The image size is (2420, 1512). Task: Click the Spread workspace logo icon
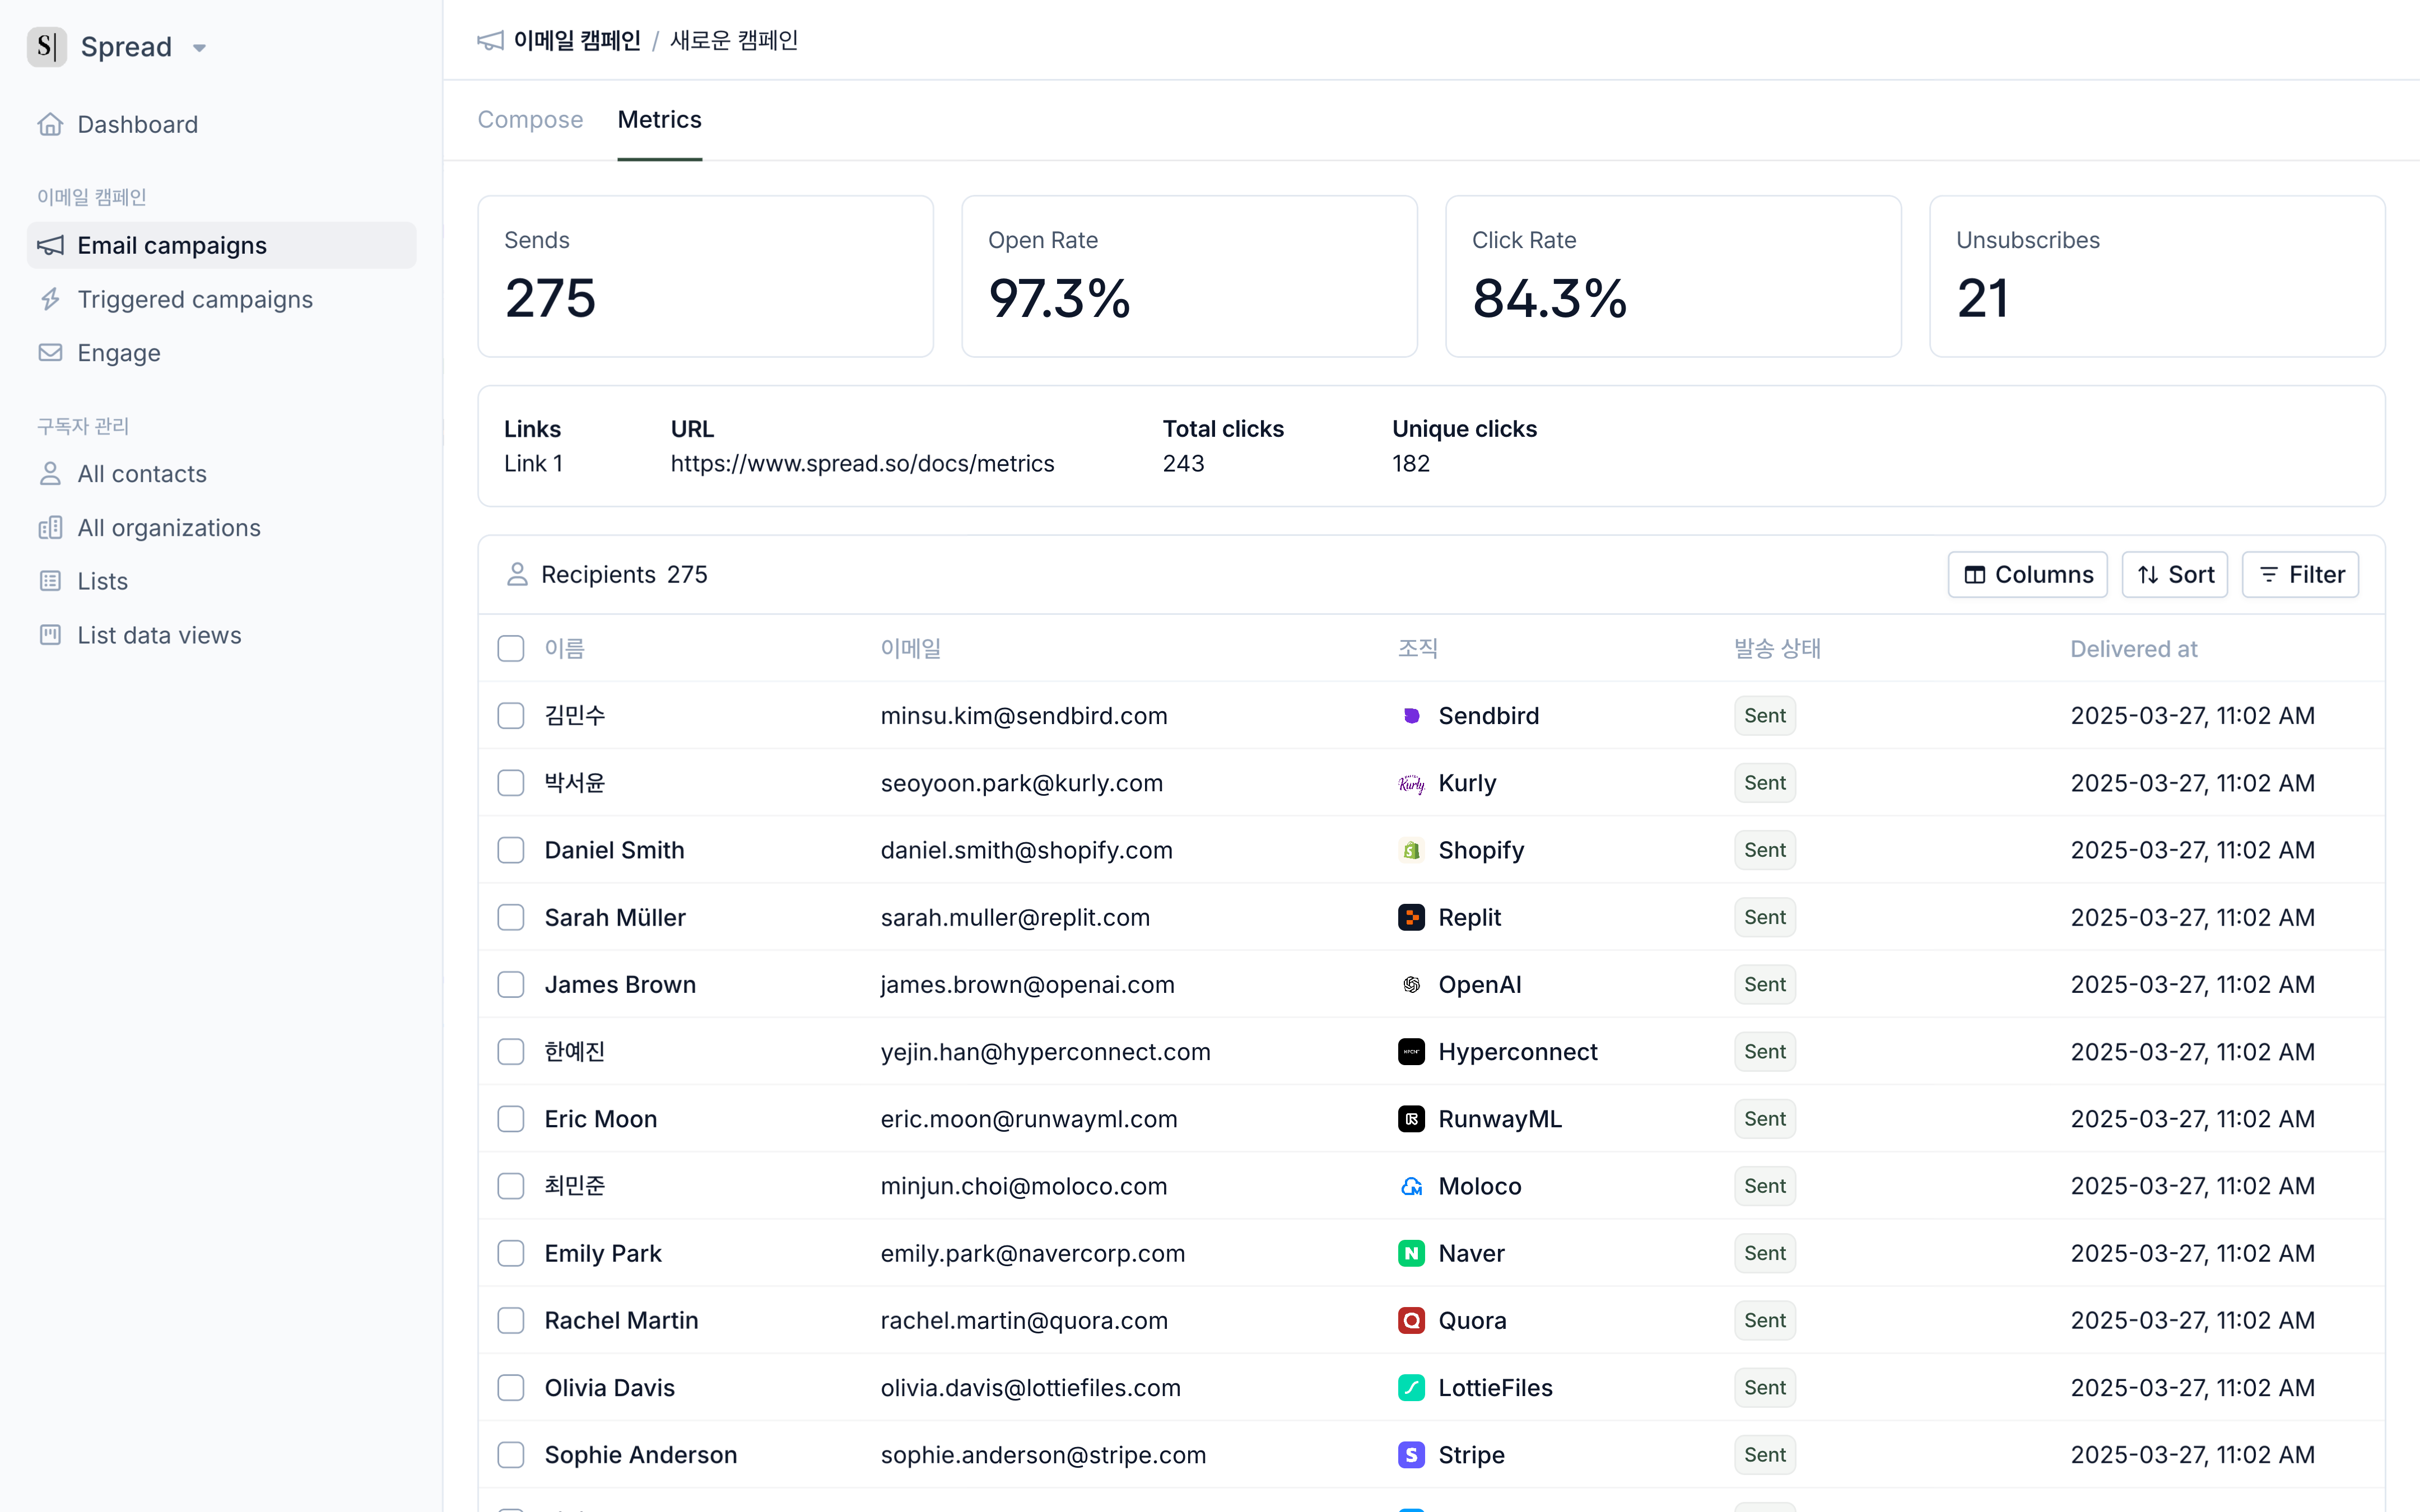point(46,46)
